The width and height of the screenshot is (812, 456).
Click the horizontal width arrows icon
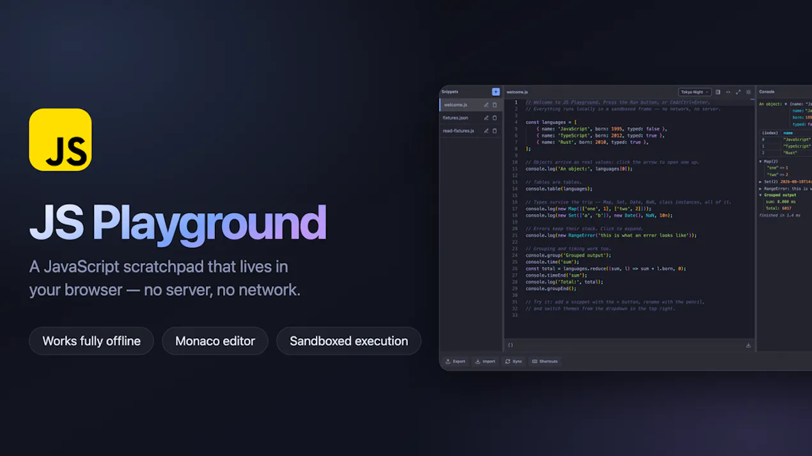tap(728, 92)
